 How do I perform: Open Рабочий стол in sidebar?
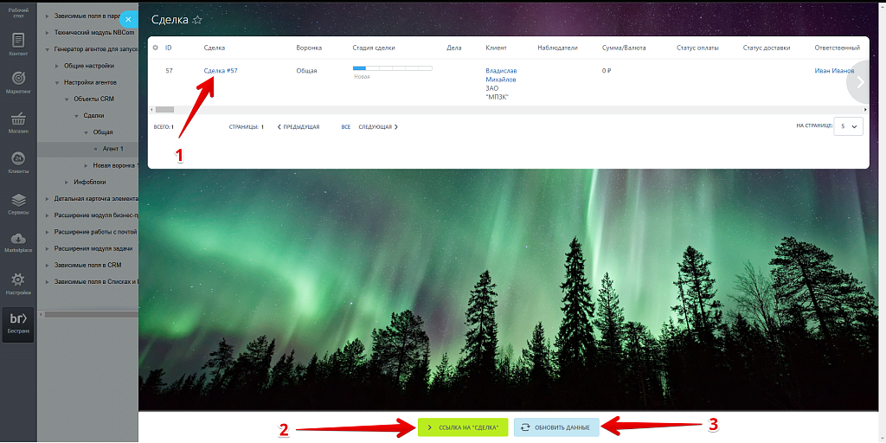[18, 12]
